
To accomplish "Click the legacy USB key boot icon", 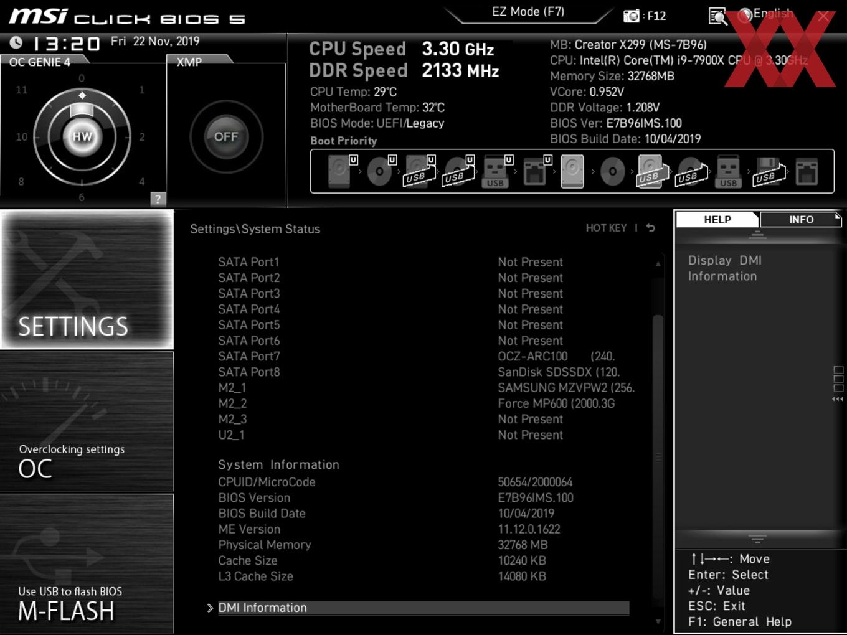I will coord(728,171).
